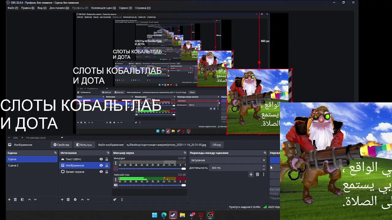
Task: Zoom out preview with minus icon
Action: click(9, 138)
